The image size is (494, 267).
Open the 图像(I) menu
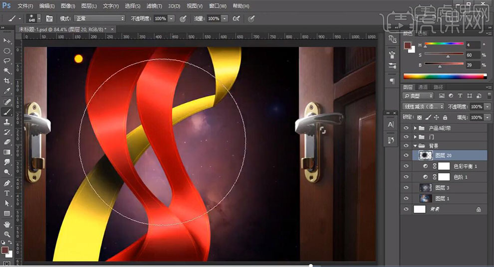(x=68, y=6)
